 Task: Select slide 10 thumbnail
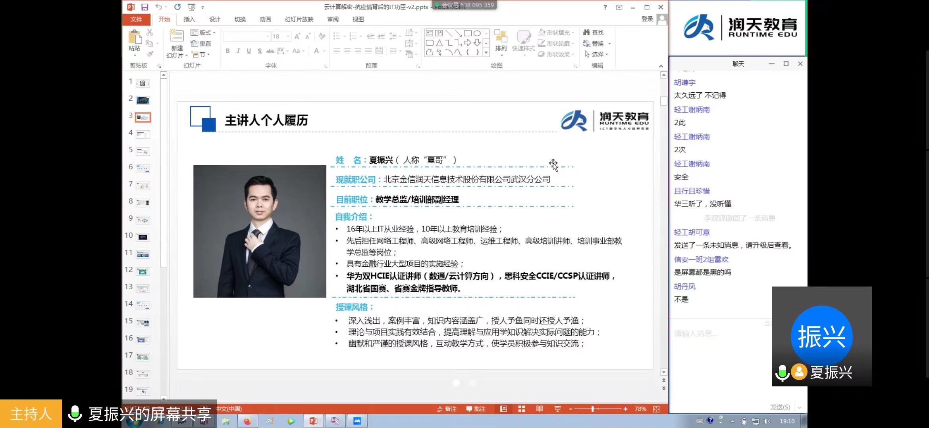(143, 237)
